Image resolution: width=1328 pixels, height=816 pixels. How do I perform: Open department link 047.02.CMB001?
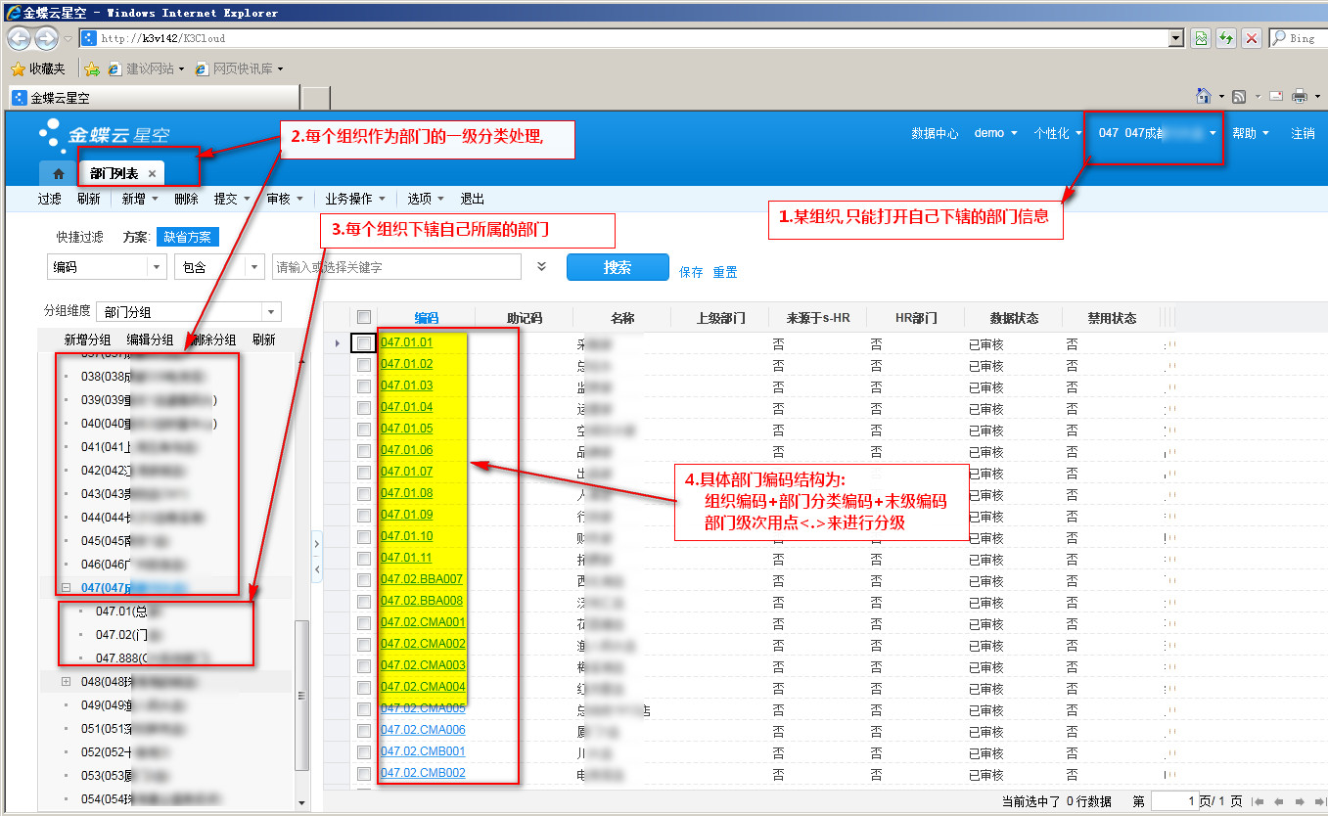point(423,751)
